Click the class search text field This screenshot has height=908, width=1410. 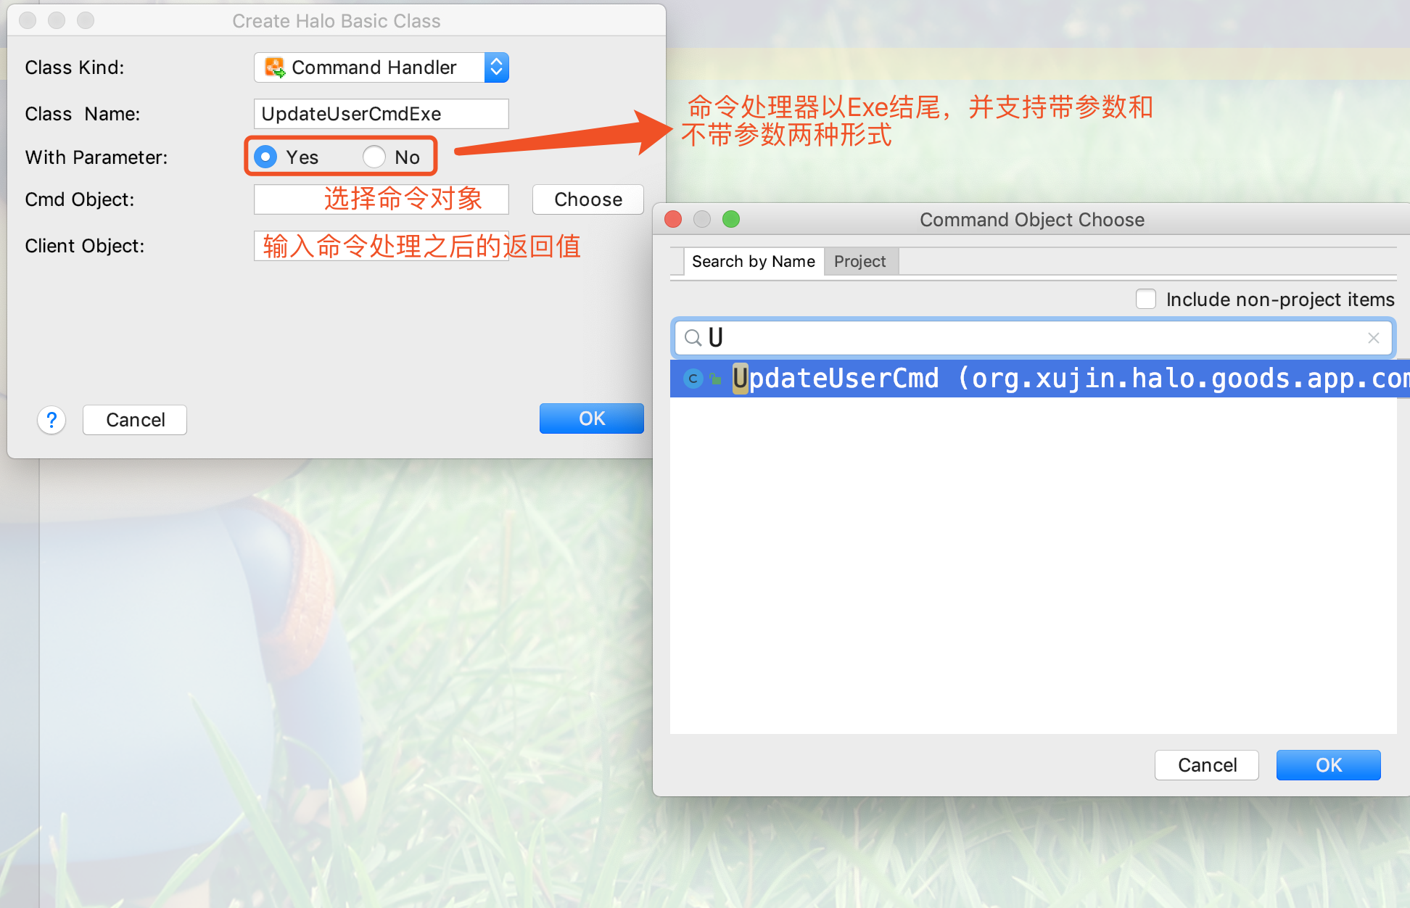point(1033,338)
